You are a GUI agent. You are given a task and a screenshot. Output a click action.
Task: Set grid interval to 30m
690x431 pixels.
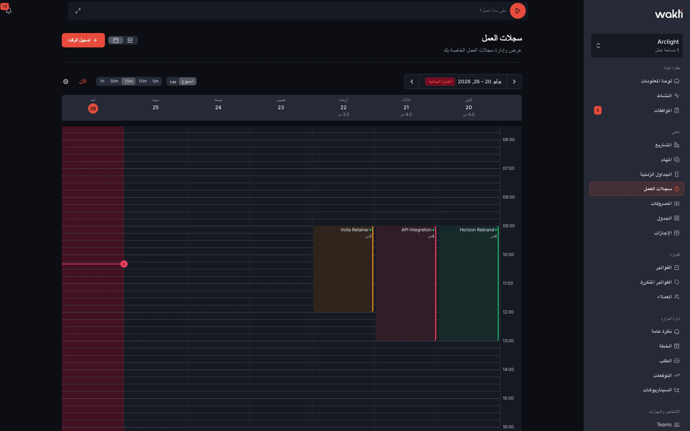(x=114, y=81)
